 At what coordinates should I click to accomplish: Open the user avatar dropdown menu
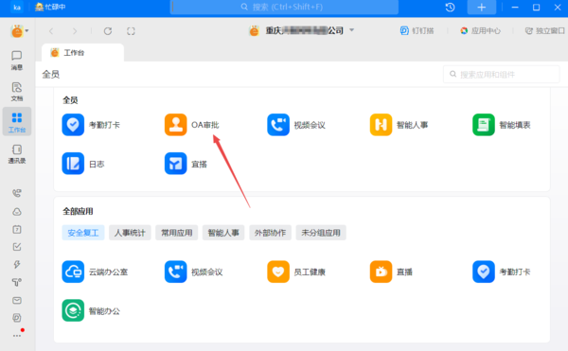[19, 31]
